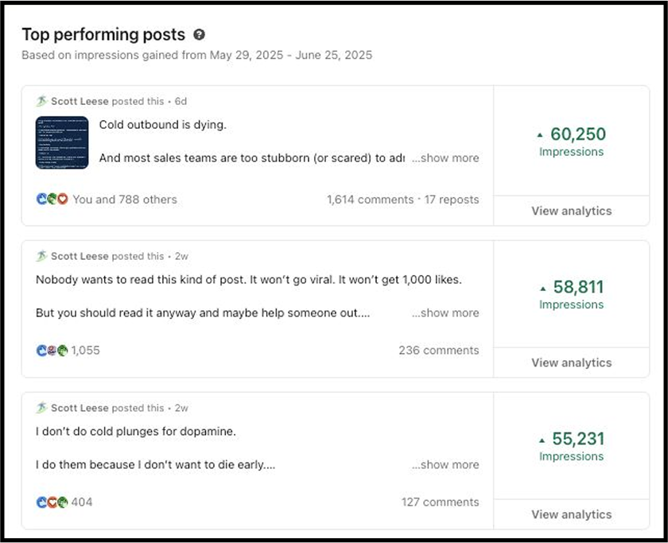Open the 127 comments link

tap(440, 502)
